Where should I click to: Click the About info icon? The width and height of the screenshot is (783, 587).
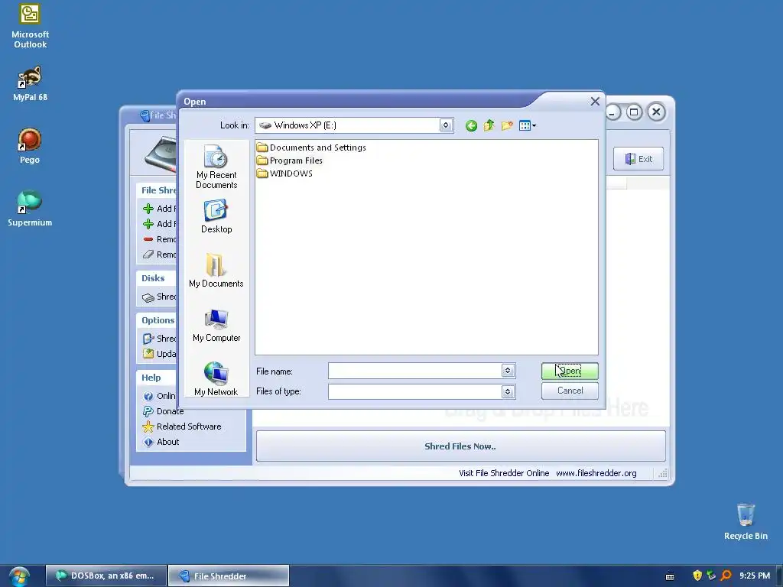tap(148, 443)
